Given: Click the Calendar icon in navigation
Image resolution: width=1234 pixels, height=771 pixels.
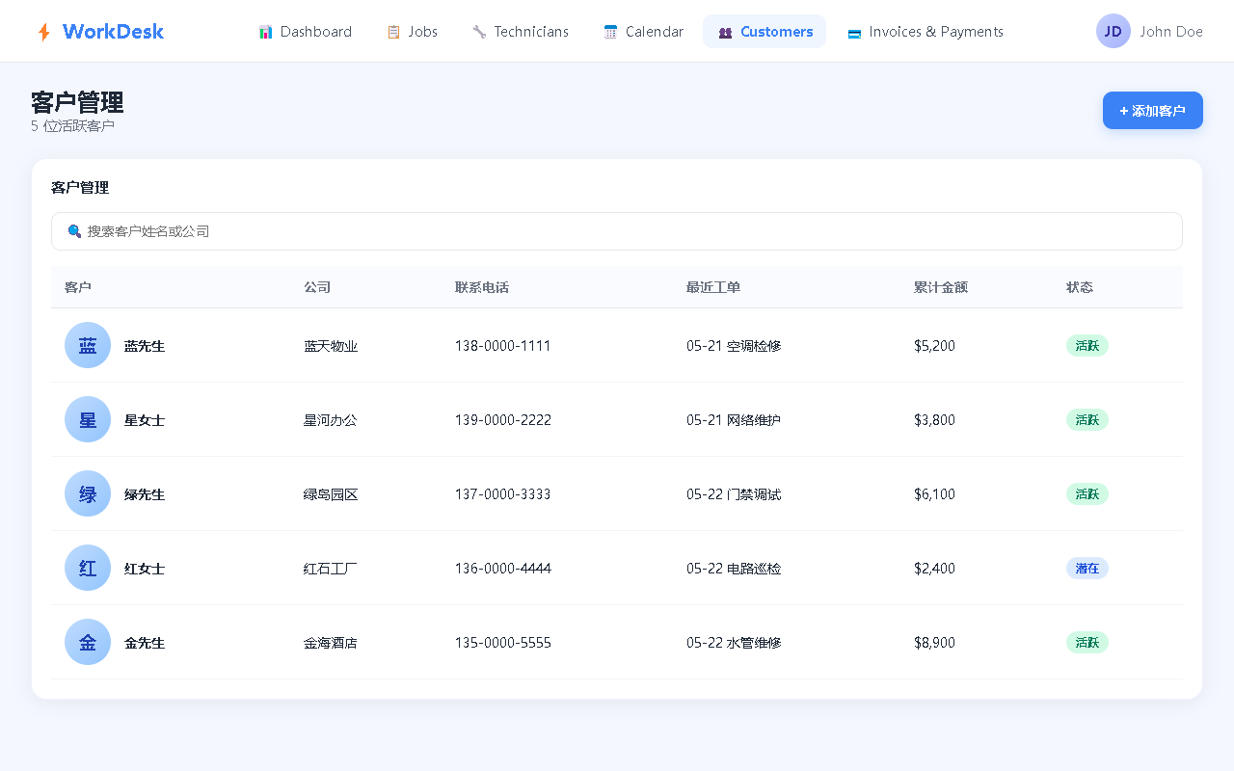Looking at the screenshot, I should click(x=610, y=32).
